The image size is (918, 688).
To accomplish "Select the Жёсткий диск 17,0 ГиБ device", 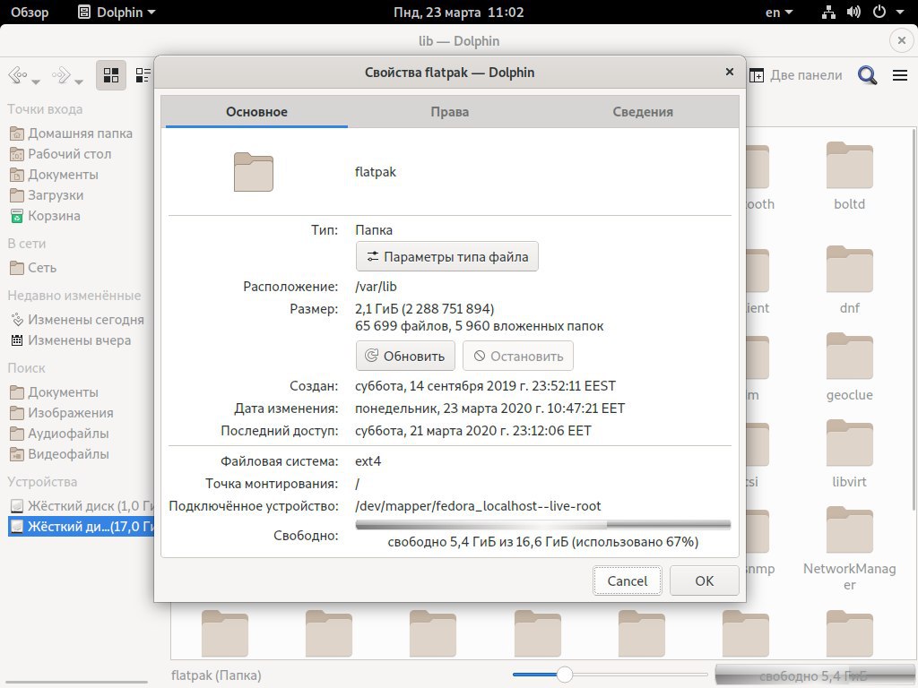I will [x=81, y=526].
